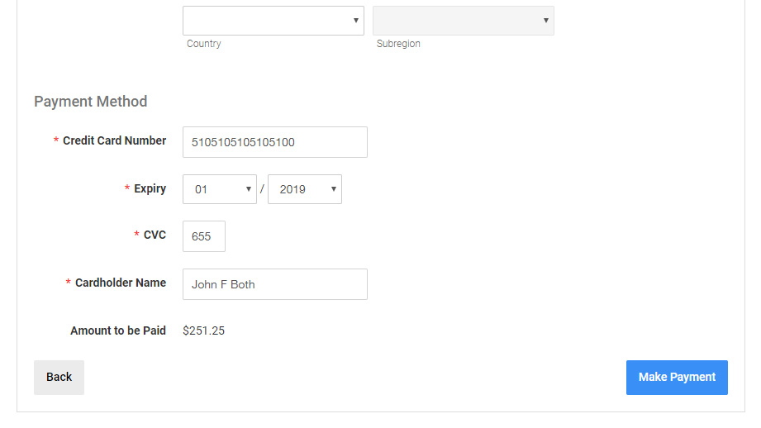Image resolution: width=761 pixels, height=428 pixels.
Task: Focus the CVC input box
Action: (203, 236)
